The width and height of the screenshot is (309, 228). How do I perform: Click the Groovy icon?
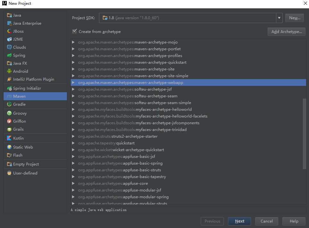(9, 113)
